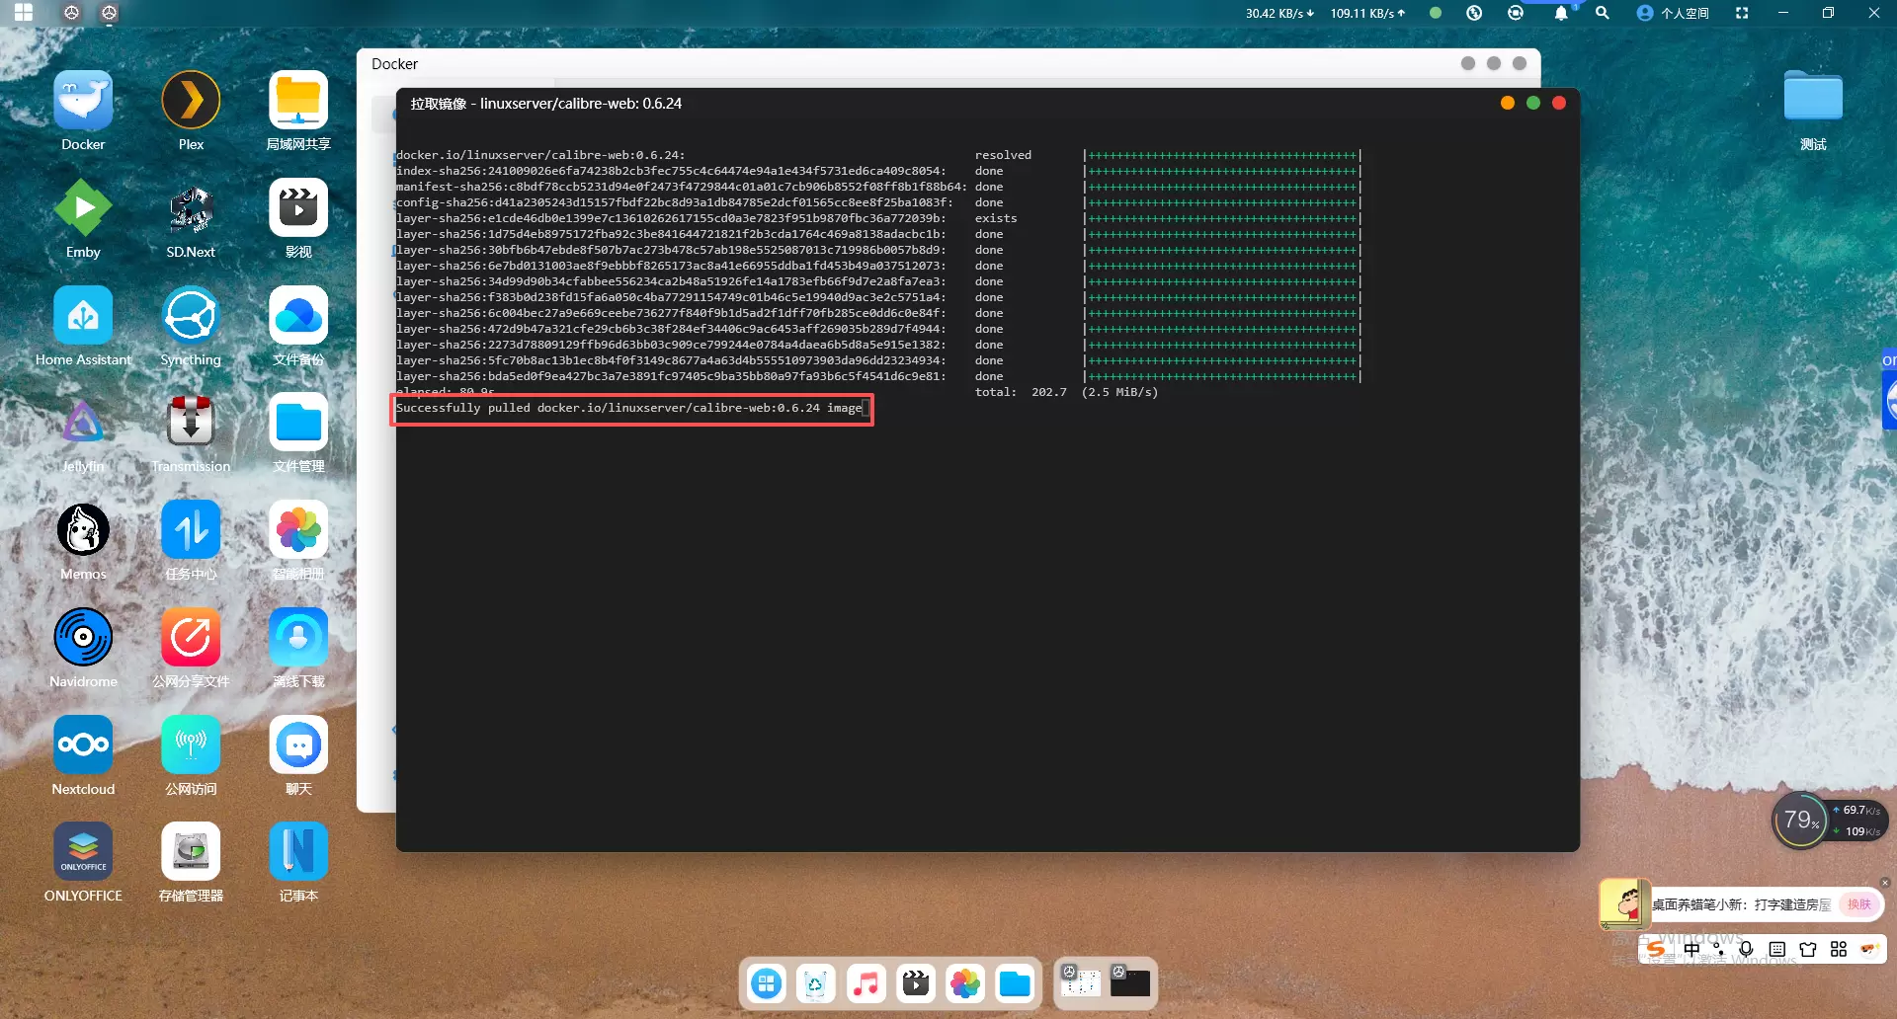Open the Nextcloud desktop icon

[83, 745]
